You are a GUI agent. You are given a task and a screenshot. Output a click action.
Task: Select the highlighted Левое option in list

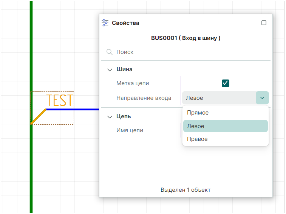226,126
